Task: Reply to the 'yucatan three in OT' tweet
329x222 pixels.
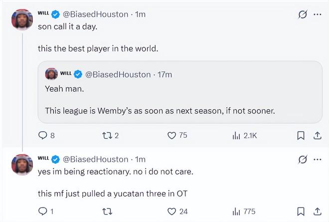Action: pyautogui.click(x=46, y=212)
